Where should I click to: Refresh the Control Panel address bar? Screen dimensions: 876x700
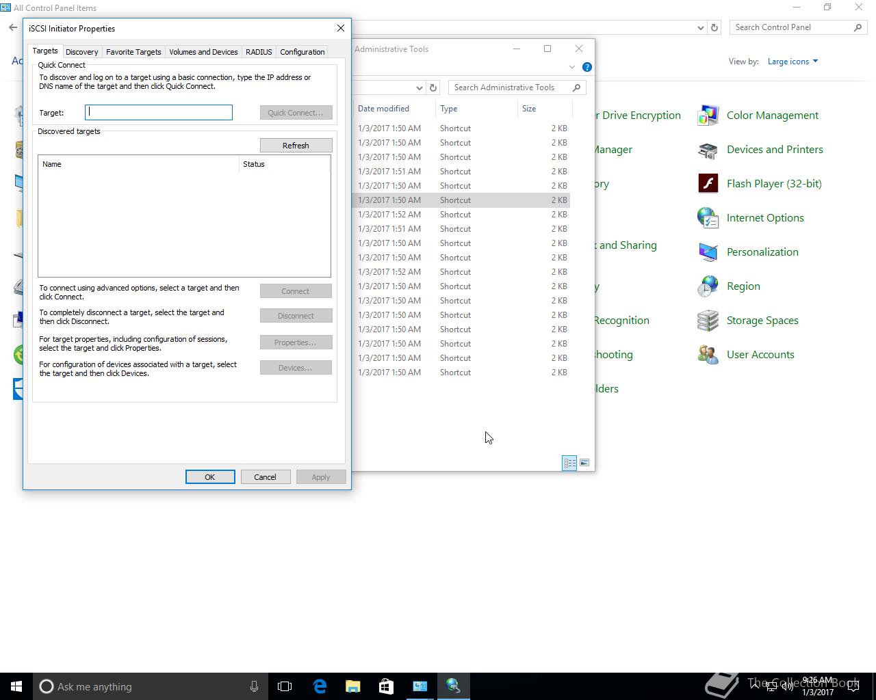[x=714, y=27]
